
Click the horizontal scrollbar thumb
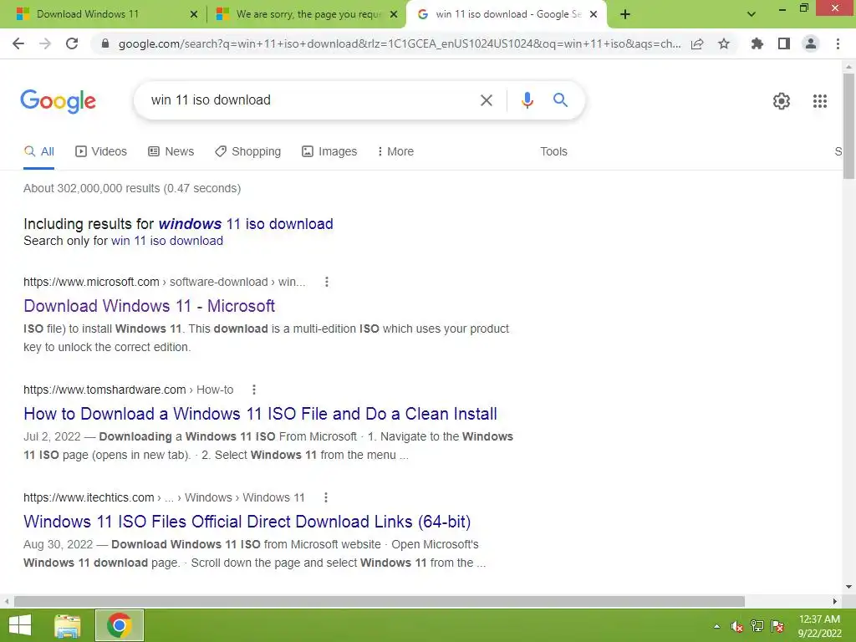tap(380, 601)
